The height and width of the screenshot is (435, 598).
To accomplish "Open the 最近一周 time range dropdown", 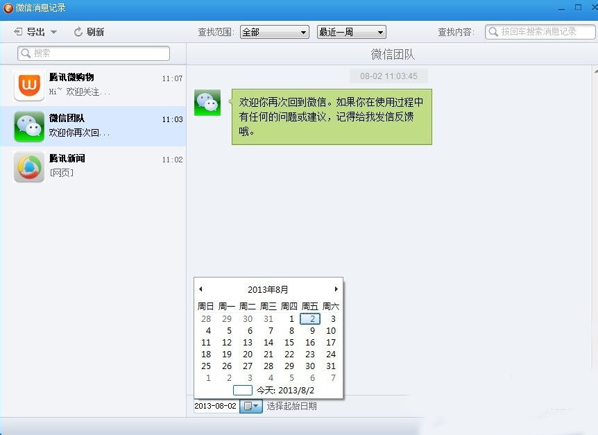I will 351,32.
